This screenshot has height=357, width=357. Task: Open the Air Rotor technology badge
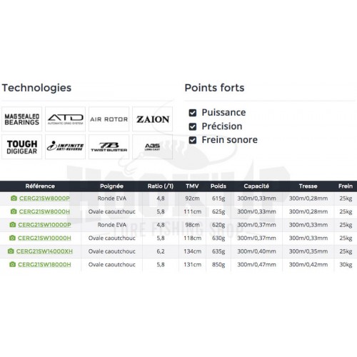pyautogui.click(x=109, y=119)
